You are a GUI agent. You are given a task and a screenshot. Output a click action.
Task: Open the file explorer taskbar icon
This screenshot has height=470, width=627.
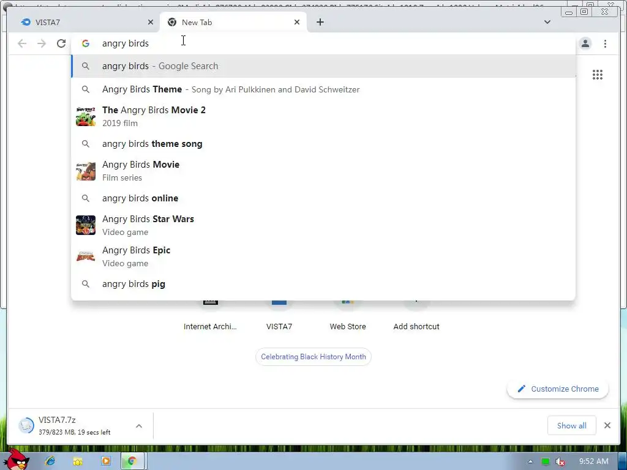tap(78, 461)
